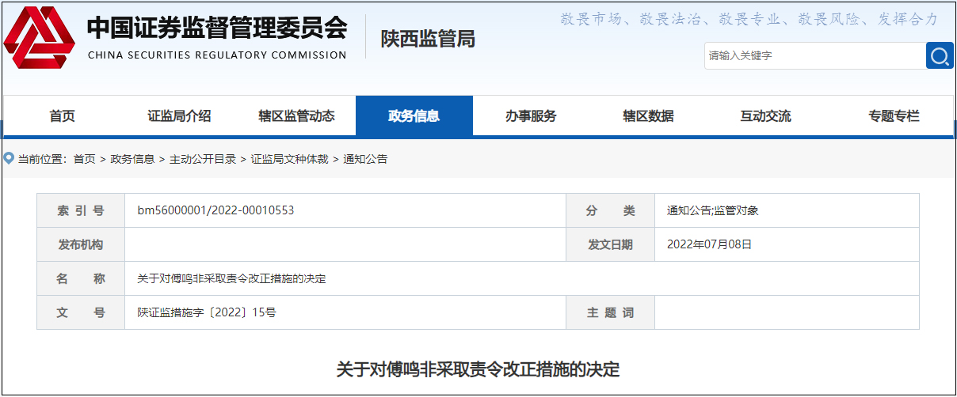957x397 pixels.
Task: Focus the 请输入关键字 search field
Action: click(x=814, y=55)
